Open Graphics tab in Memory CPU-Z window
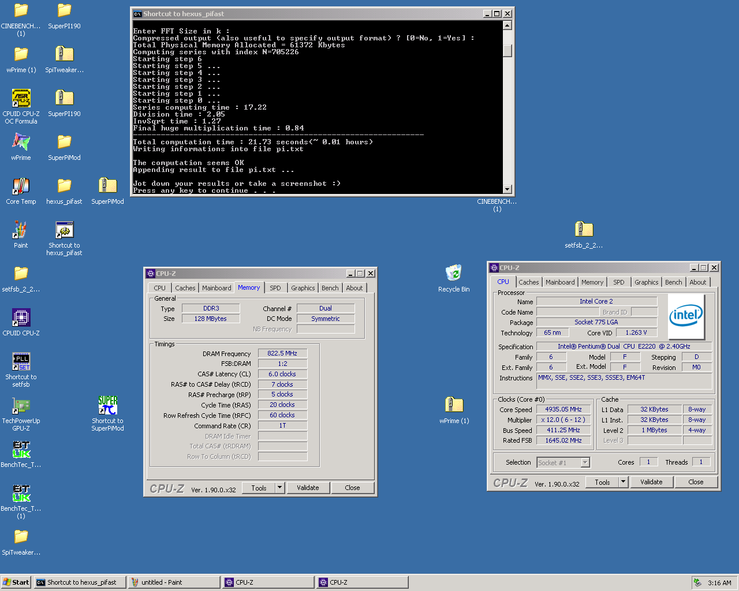 click(x=303, y=288)
